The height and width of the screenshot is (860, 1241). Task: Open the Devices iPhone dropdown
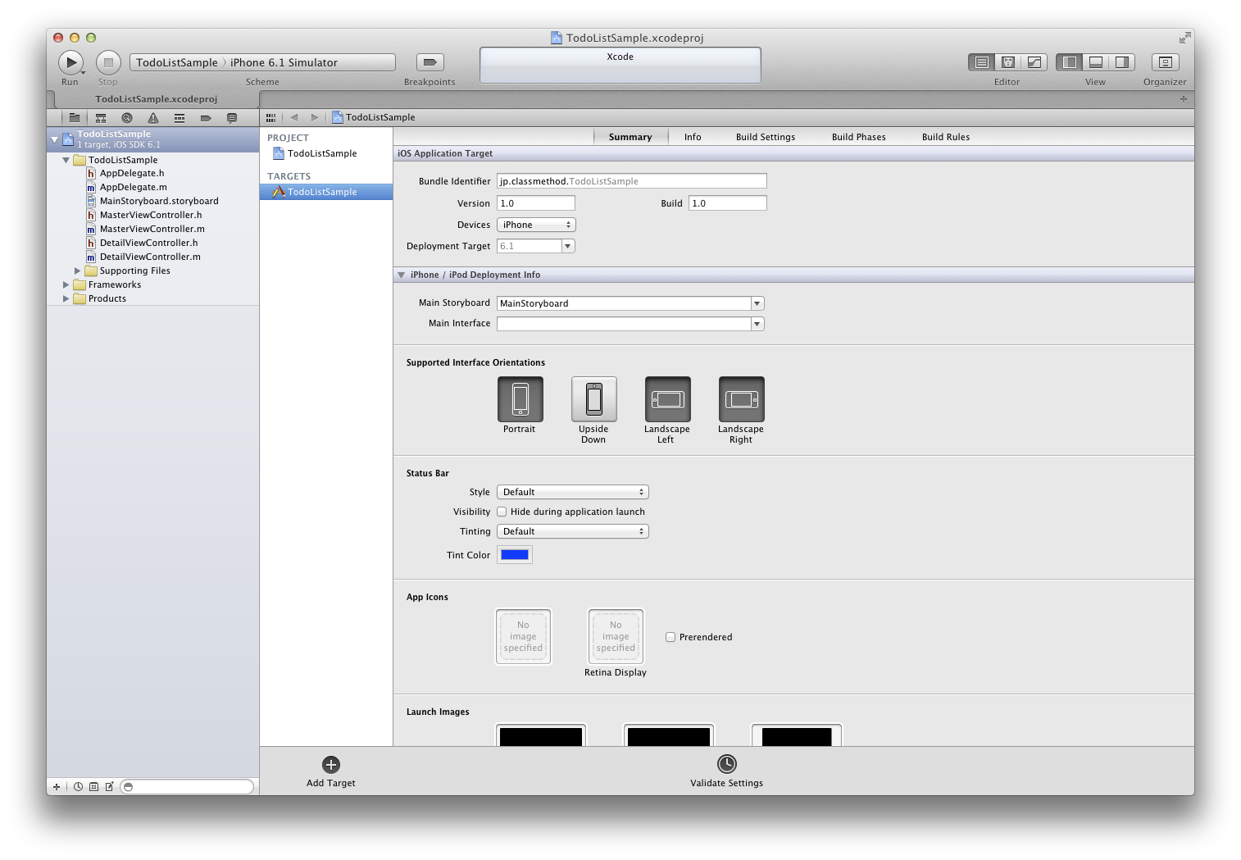[x=536, y=225]
